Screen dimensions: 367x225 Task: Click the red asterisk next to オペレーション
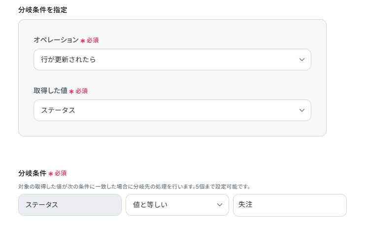pyautogui.click(x=83, y=40)
